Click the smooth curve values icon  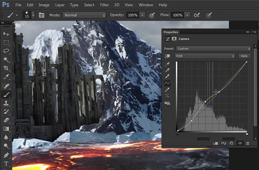167,95
